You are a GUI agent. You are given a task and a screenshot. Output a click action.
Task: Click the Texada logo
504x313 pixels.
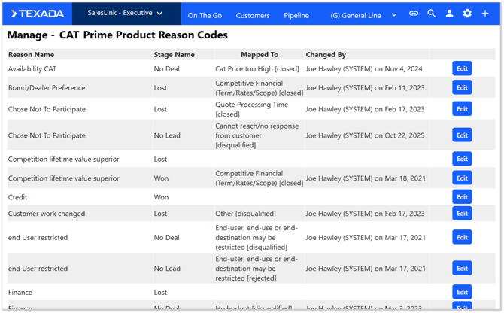click(x=37, y=14)
